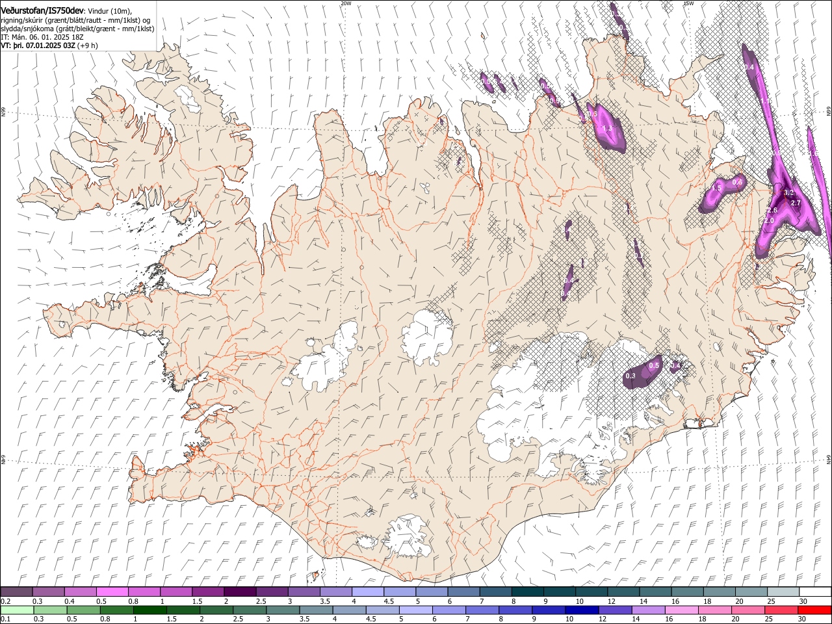Click the Veðurstofan/IS750dev map title

click(x=42, y=10)
